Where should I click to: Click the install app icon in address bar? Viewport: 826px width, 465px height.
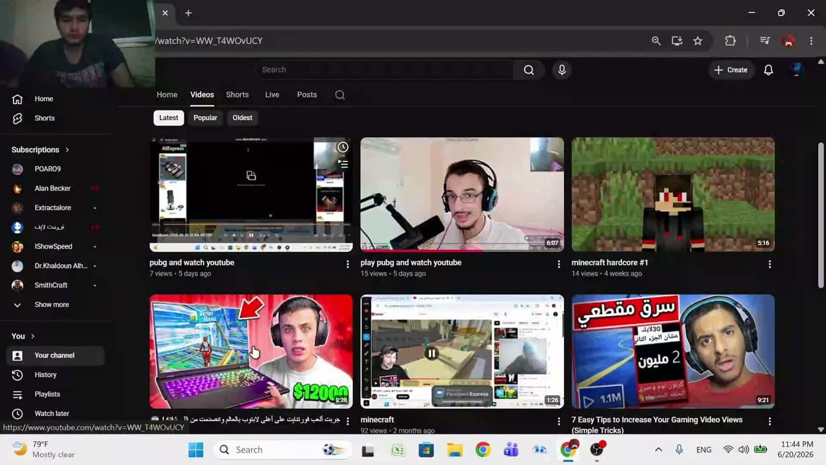click(x=676, y=41)
